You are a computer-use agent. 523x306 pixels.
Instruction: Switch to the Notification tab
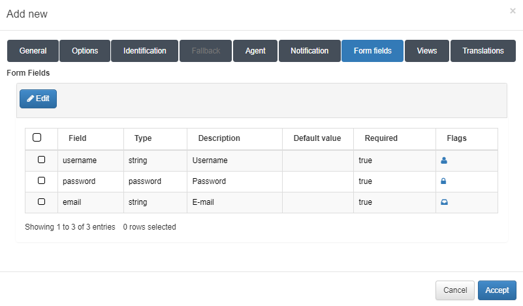tap(309, 51)
